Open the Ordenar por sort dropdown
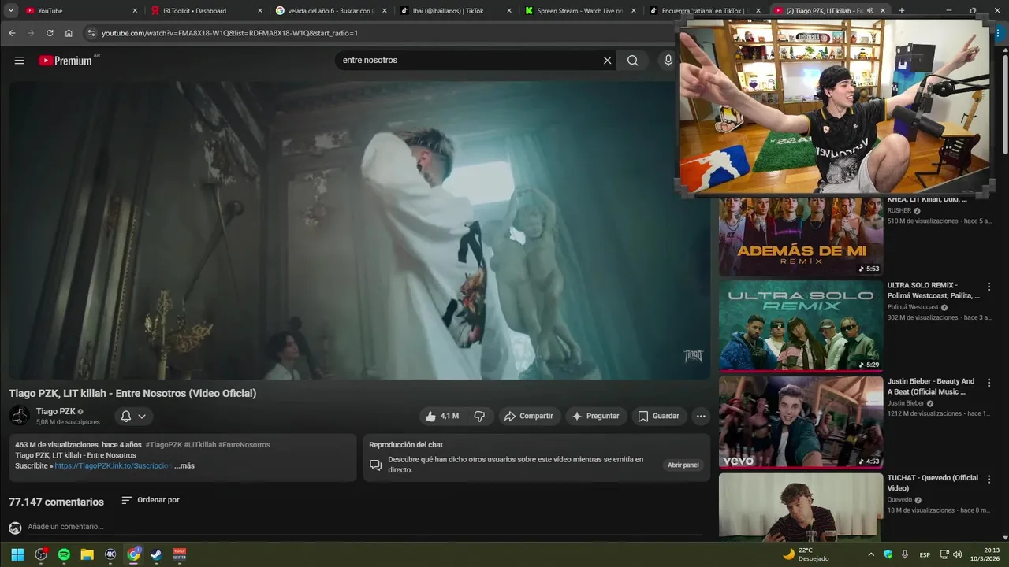This screenshot has width=1009, height=567. click(x=150, y=500)
